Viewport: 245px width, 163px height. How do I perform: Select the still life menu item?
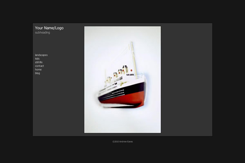coord(39,62)
